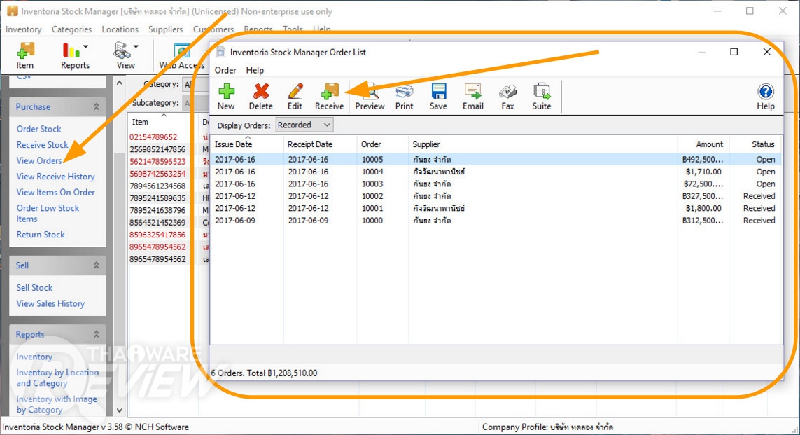Click the Inventory by Location and Category link

click(57, 378)
